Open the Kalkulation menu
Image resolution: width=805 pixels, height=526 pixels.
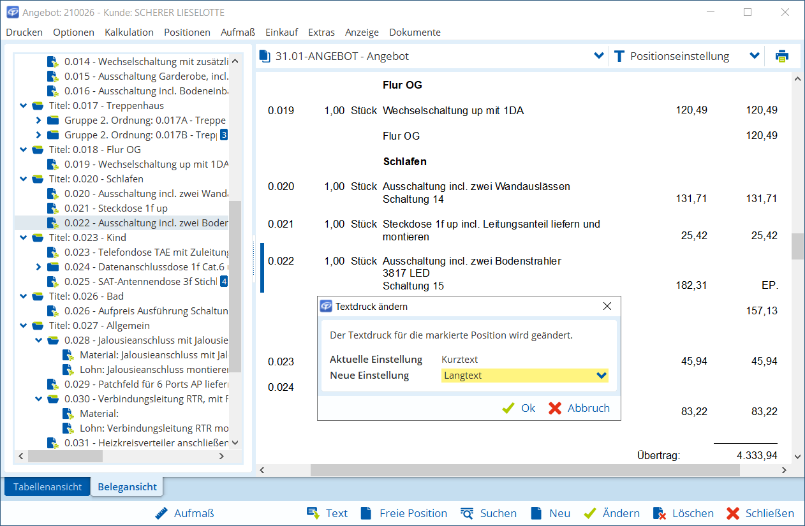click(x=129, y=32)
